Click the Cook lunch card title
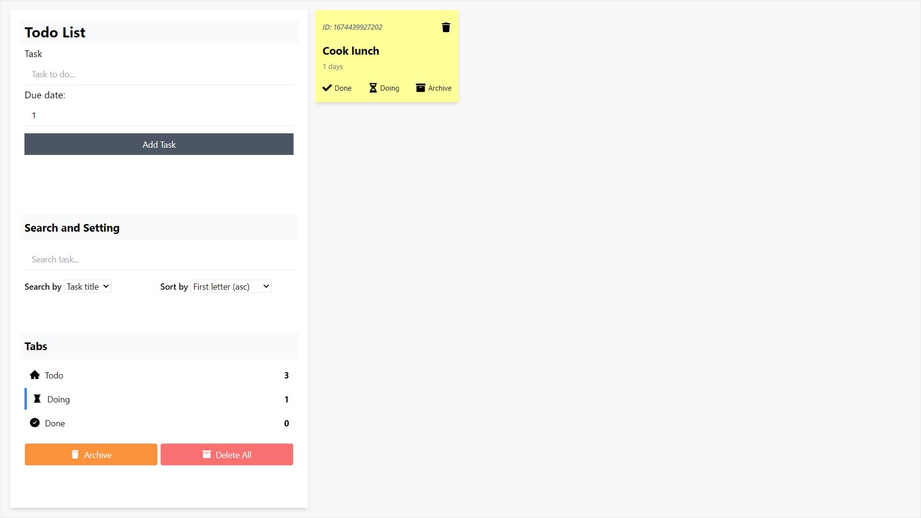The width and height of the screenshot is (921, 518). (351, 51)
